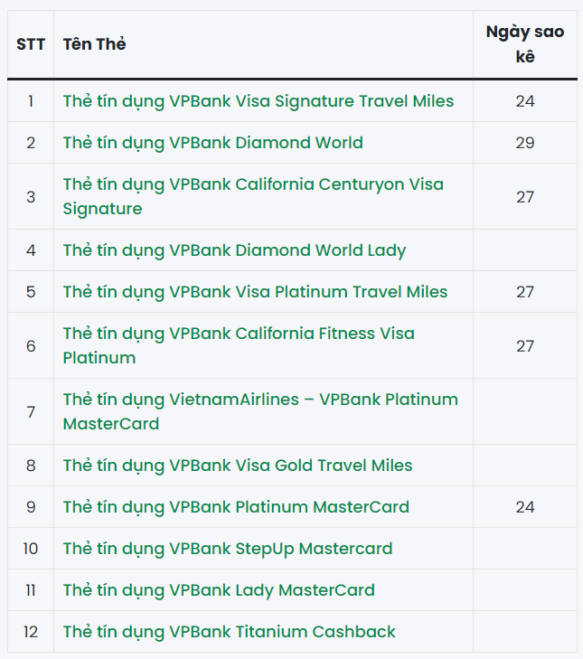Open the VPBank Diamond World card link
Screen dimensions: 583x659
point(212,143)
